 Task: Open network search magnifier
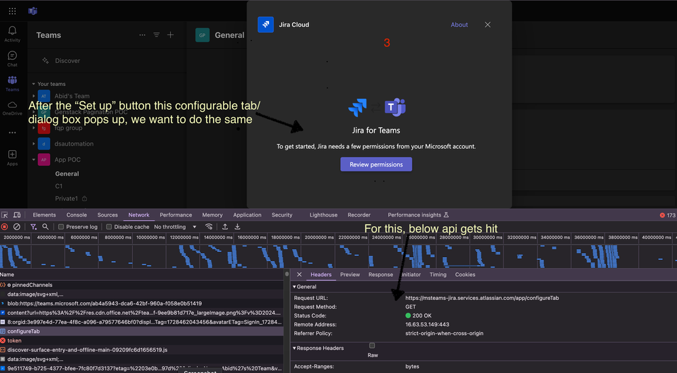[45, 227]
